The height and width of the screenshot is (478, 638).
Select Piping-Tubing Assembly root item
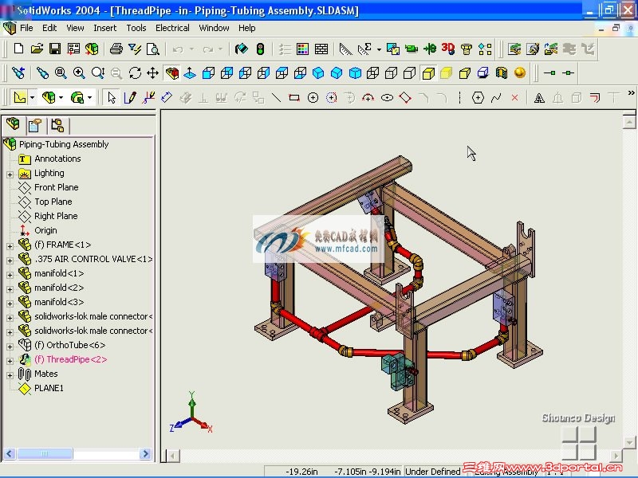tap(64, 144)
